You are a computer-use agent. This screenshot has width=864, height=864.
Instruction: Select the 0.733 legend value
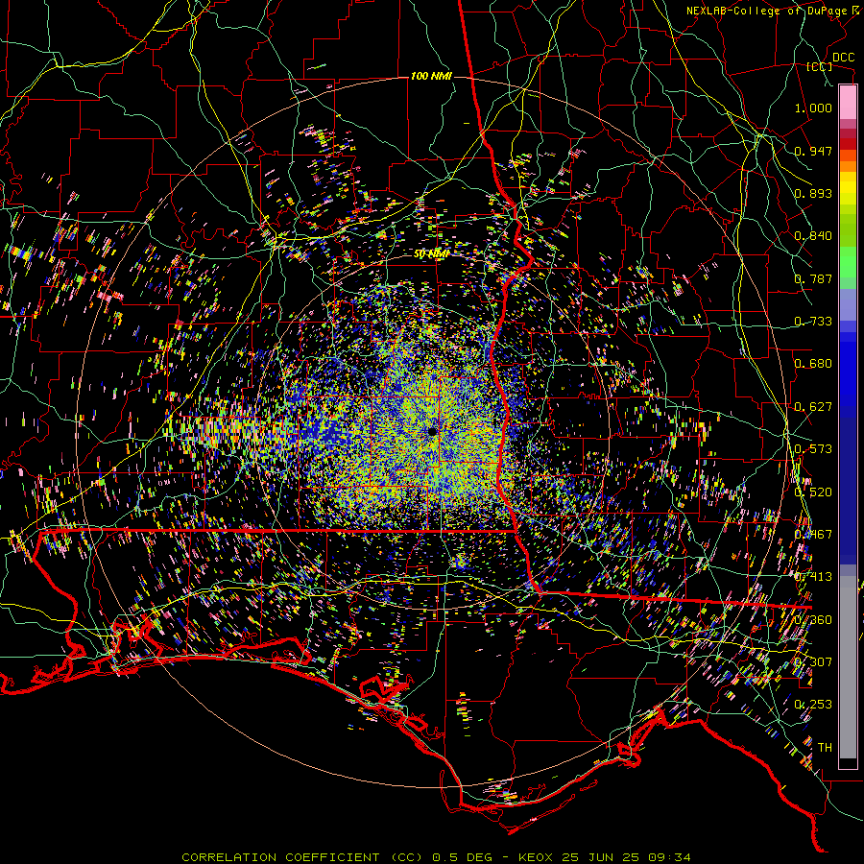coord(813,322)
